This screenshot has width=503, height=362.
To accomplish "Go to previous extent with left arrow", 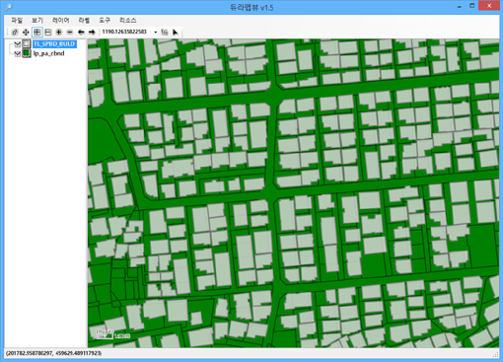I will pyautogui.click(x=81, y=33).
